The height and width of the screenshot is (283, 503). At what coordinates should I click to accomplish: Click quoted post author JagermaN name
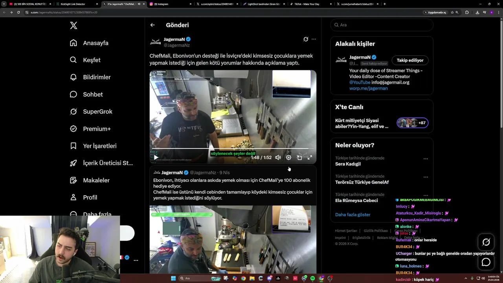coord(172,173)
